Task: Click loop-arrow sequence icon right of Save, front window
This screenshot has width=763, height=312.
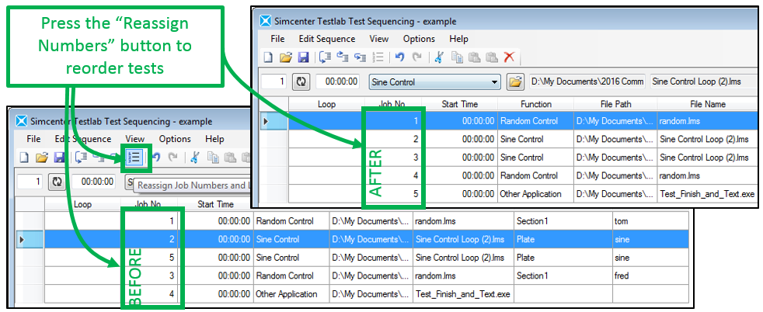Action: (x=325, y=58)
